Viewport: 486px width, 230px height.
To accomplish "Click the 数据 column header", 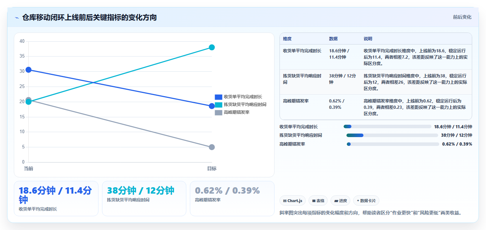I will pos(333,39).
